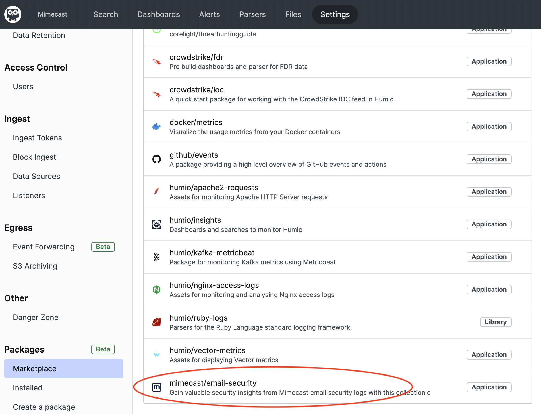Open the Files tab
Image resolution: width=541 pixels, height=414 pixels.
[293, 14]
